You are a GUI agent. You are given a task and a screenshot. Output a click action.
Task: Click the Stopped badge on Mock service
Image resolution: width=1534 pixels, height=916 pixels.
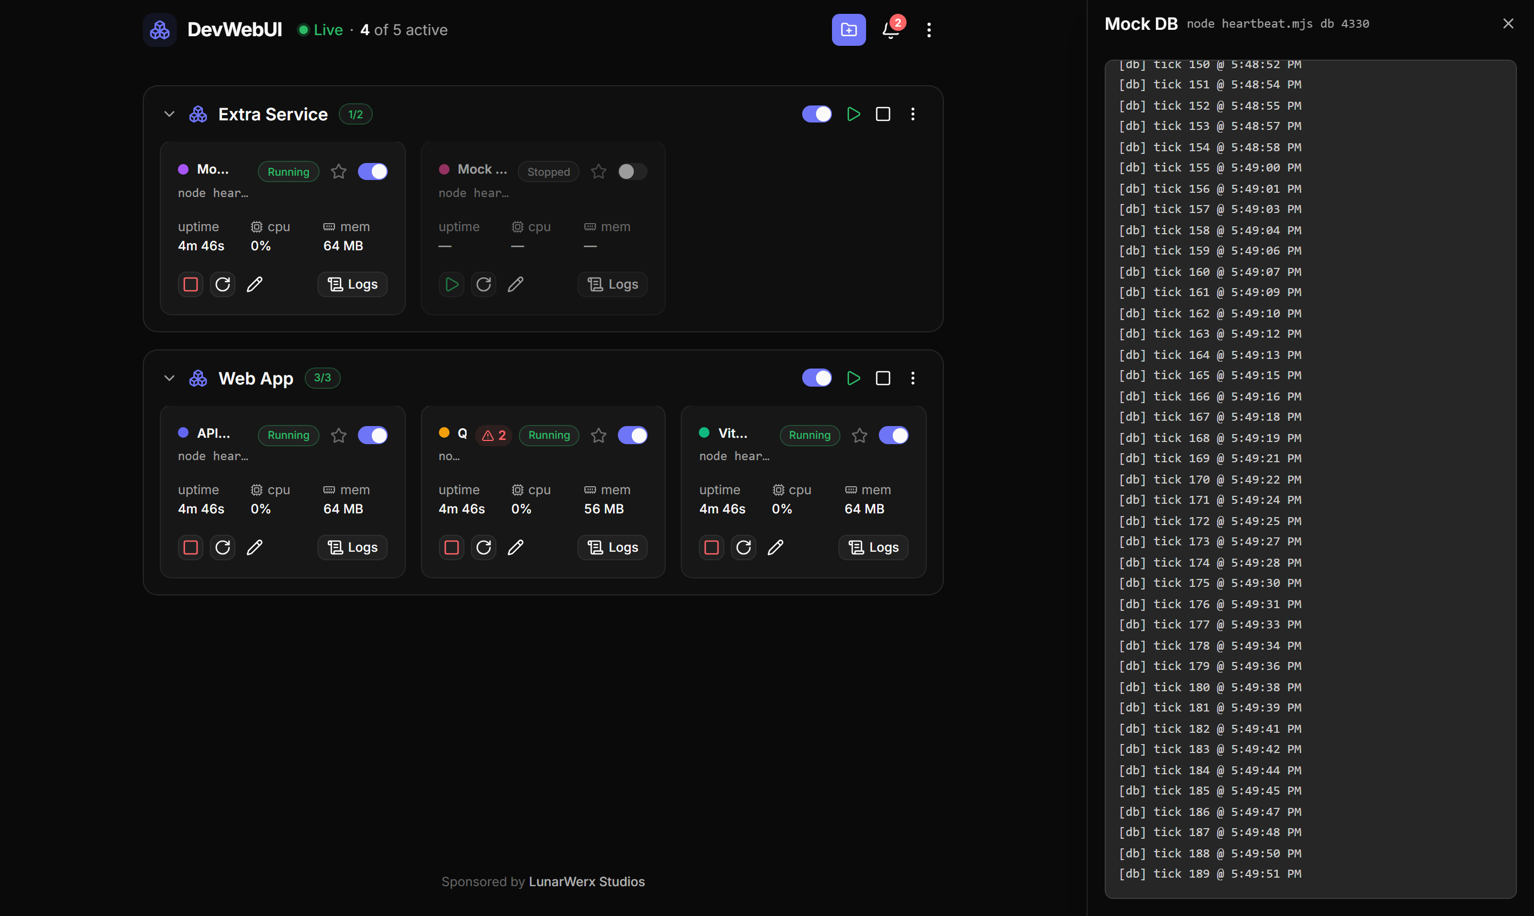(548, 171)
